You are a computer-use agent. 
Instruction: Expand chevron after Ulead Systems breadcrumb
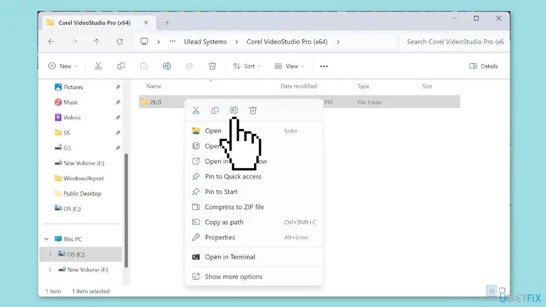(237, 42)
